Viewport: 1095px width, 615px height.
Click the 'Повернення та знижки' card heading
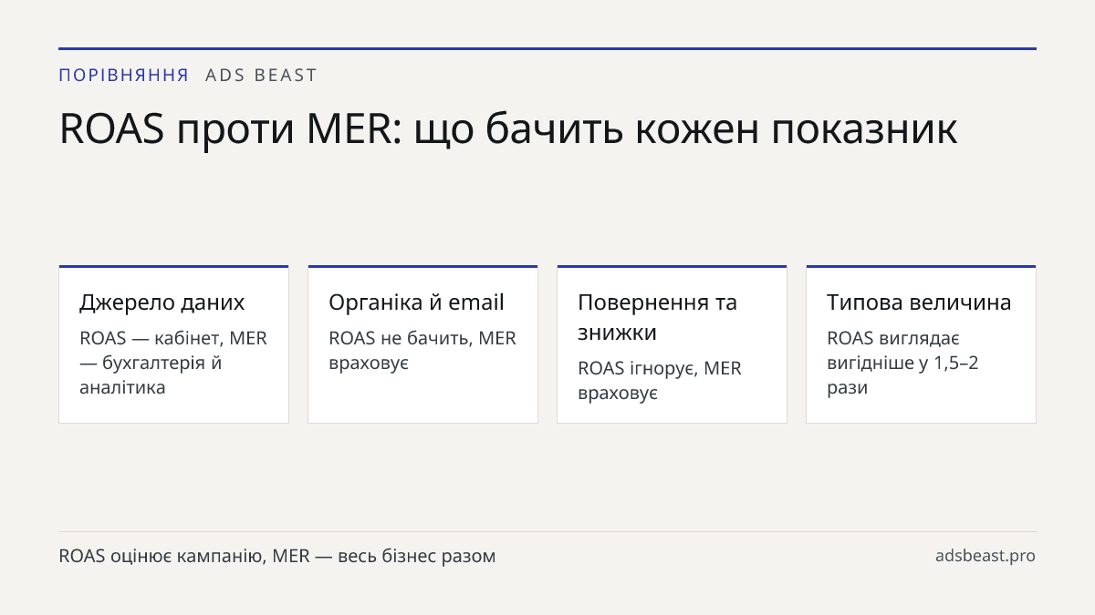tap(658, 317)
